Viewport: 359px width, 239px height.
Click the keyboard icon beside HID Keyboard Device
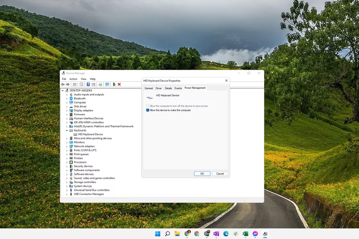75,134
